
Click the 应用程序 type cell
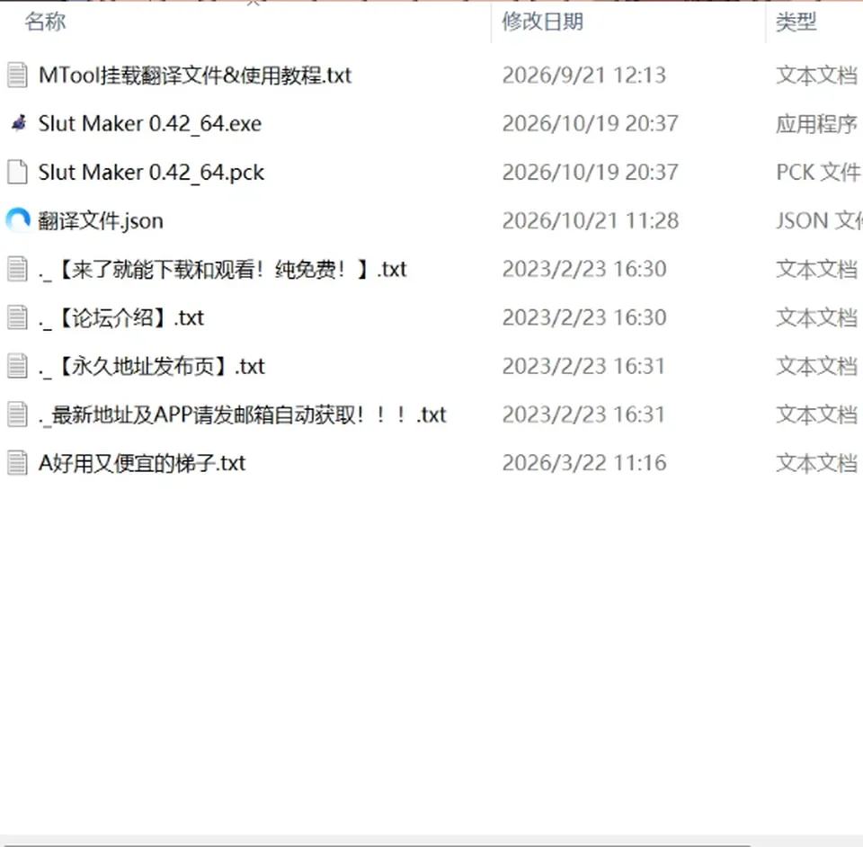coord(817,124)
